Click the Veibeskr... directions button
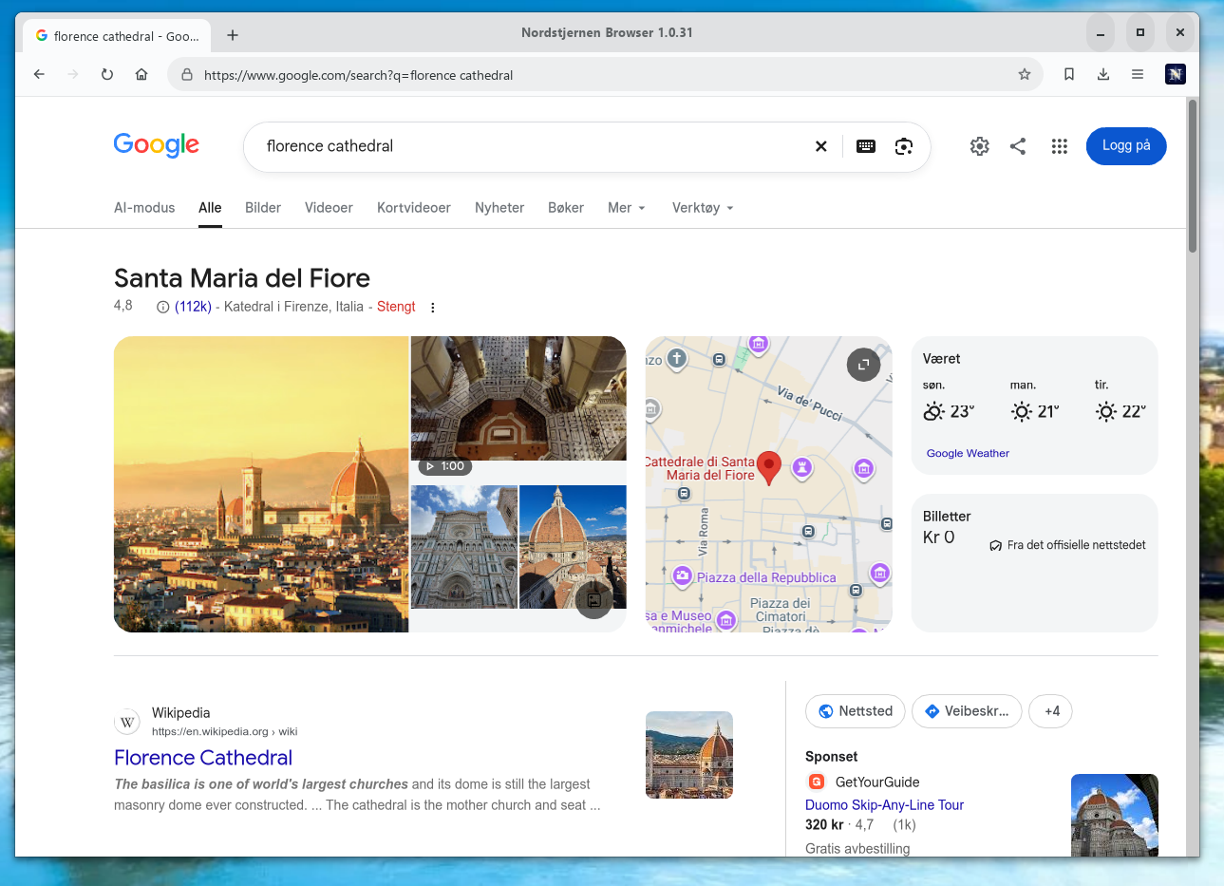 tap(967, 711)
